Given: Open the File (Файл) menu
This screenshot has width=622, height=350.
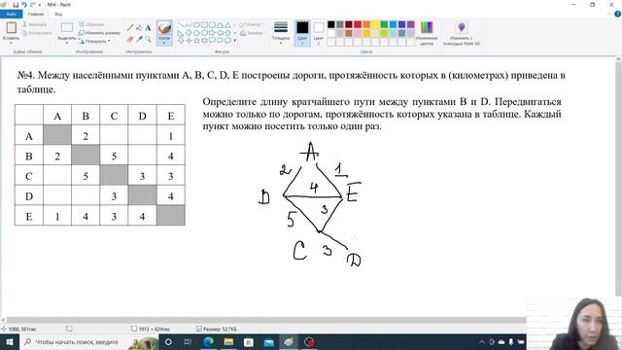Looking at the screenshot, I should [x=12, y=14].
